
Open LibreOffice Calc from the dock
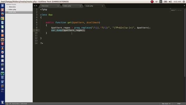pyautogui.click(x=2, y=27)
